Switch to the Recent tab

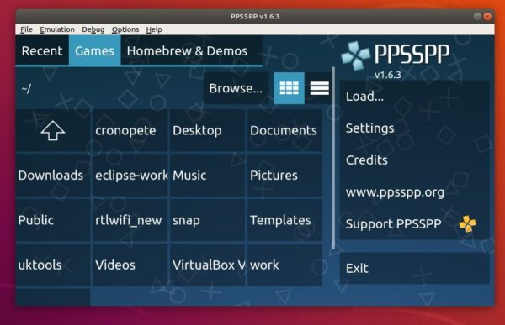pos(42,50)
